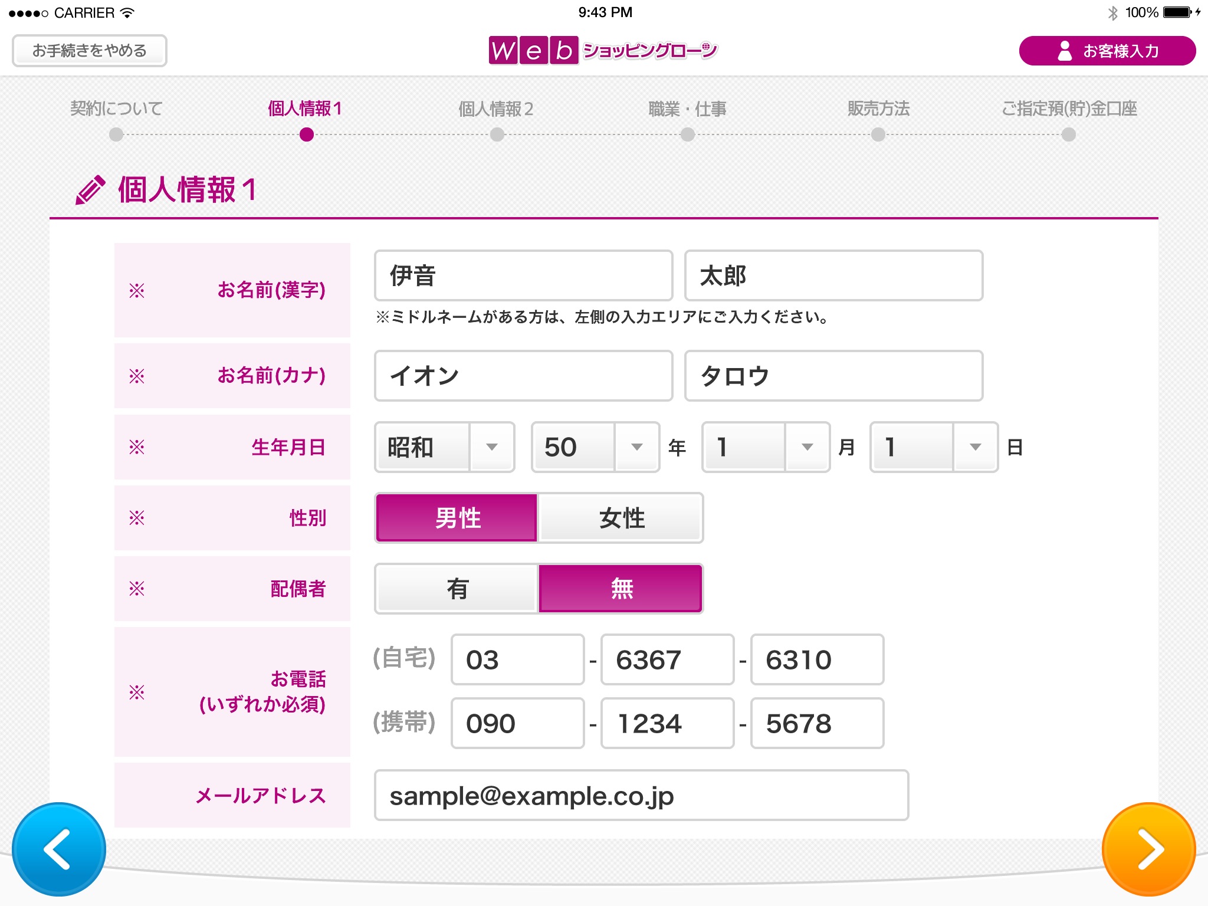Tap the pencil icon beside 個人情報1 heading
1208x906 pixels.
(x=90, y=190)
